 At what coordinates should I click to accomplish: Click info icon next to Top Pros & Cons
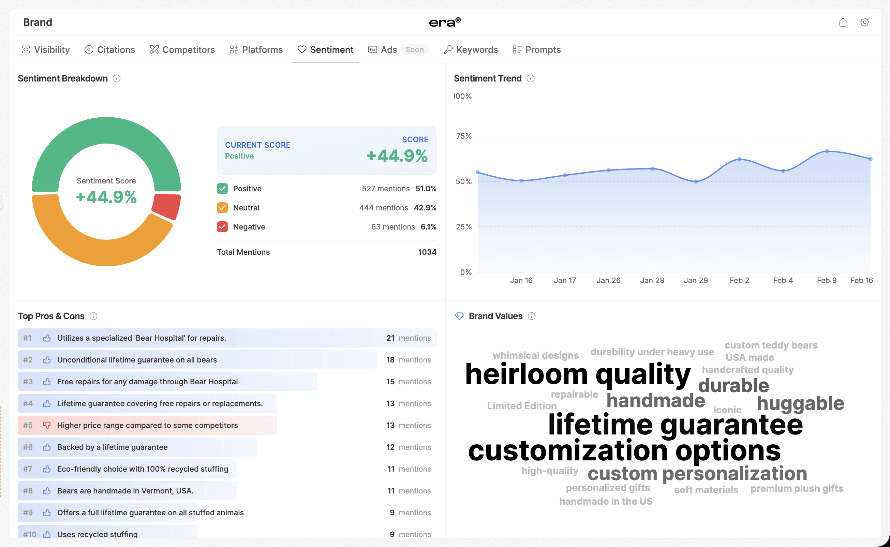(93, 316)
